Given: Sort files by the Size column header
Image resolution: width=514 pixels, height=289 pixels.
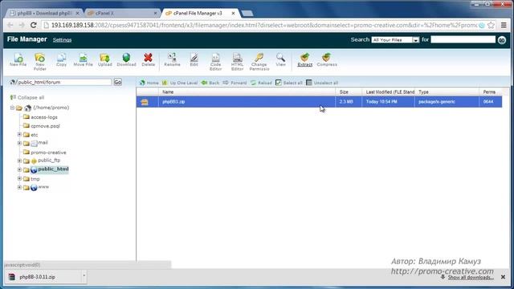Looking at the screenshot, I should pos(349,92).
